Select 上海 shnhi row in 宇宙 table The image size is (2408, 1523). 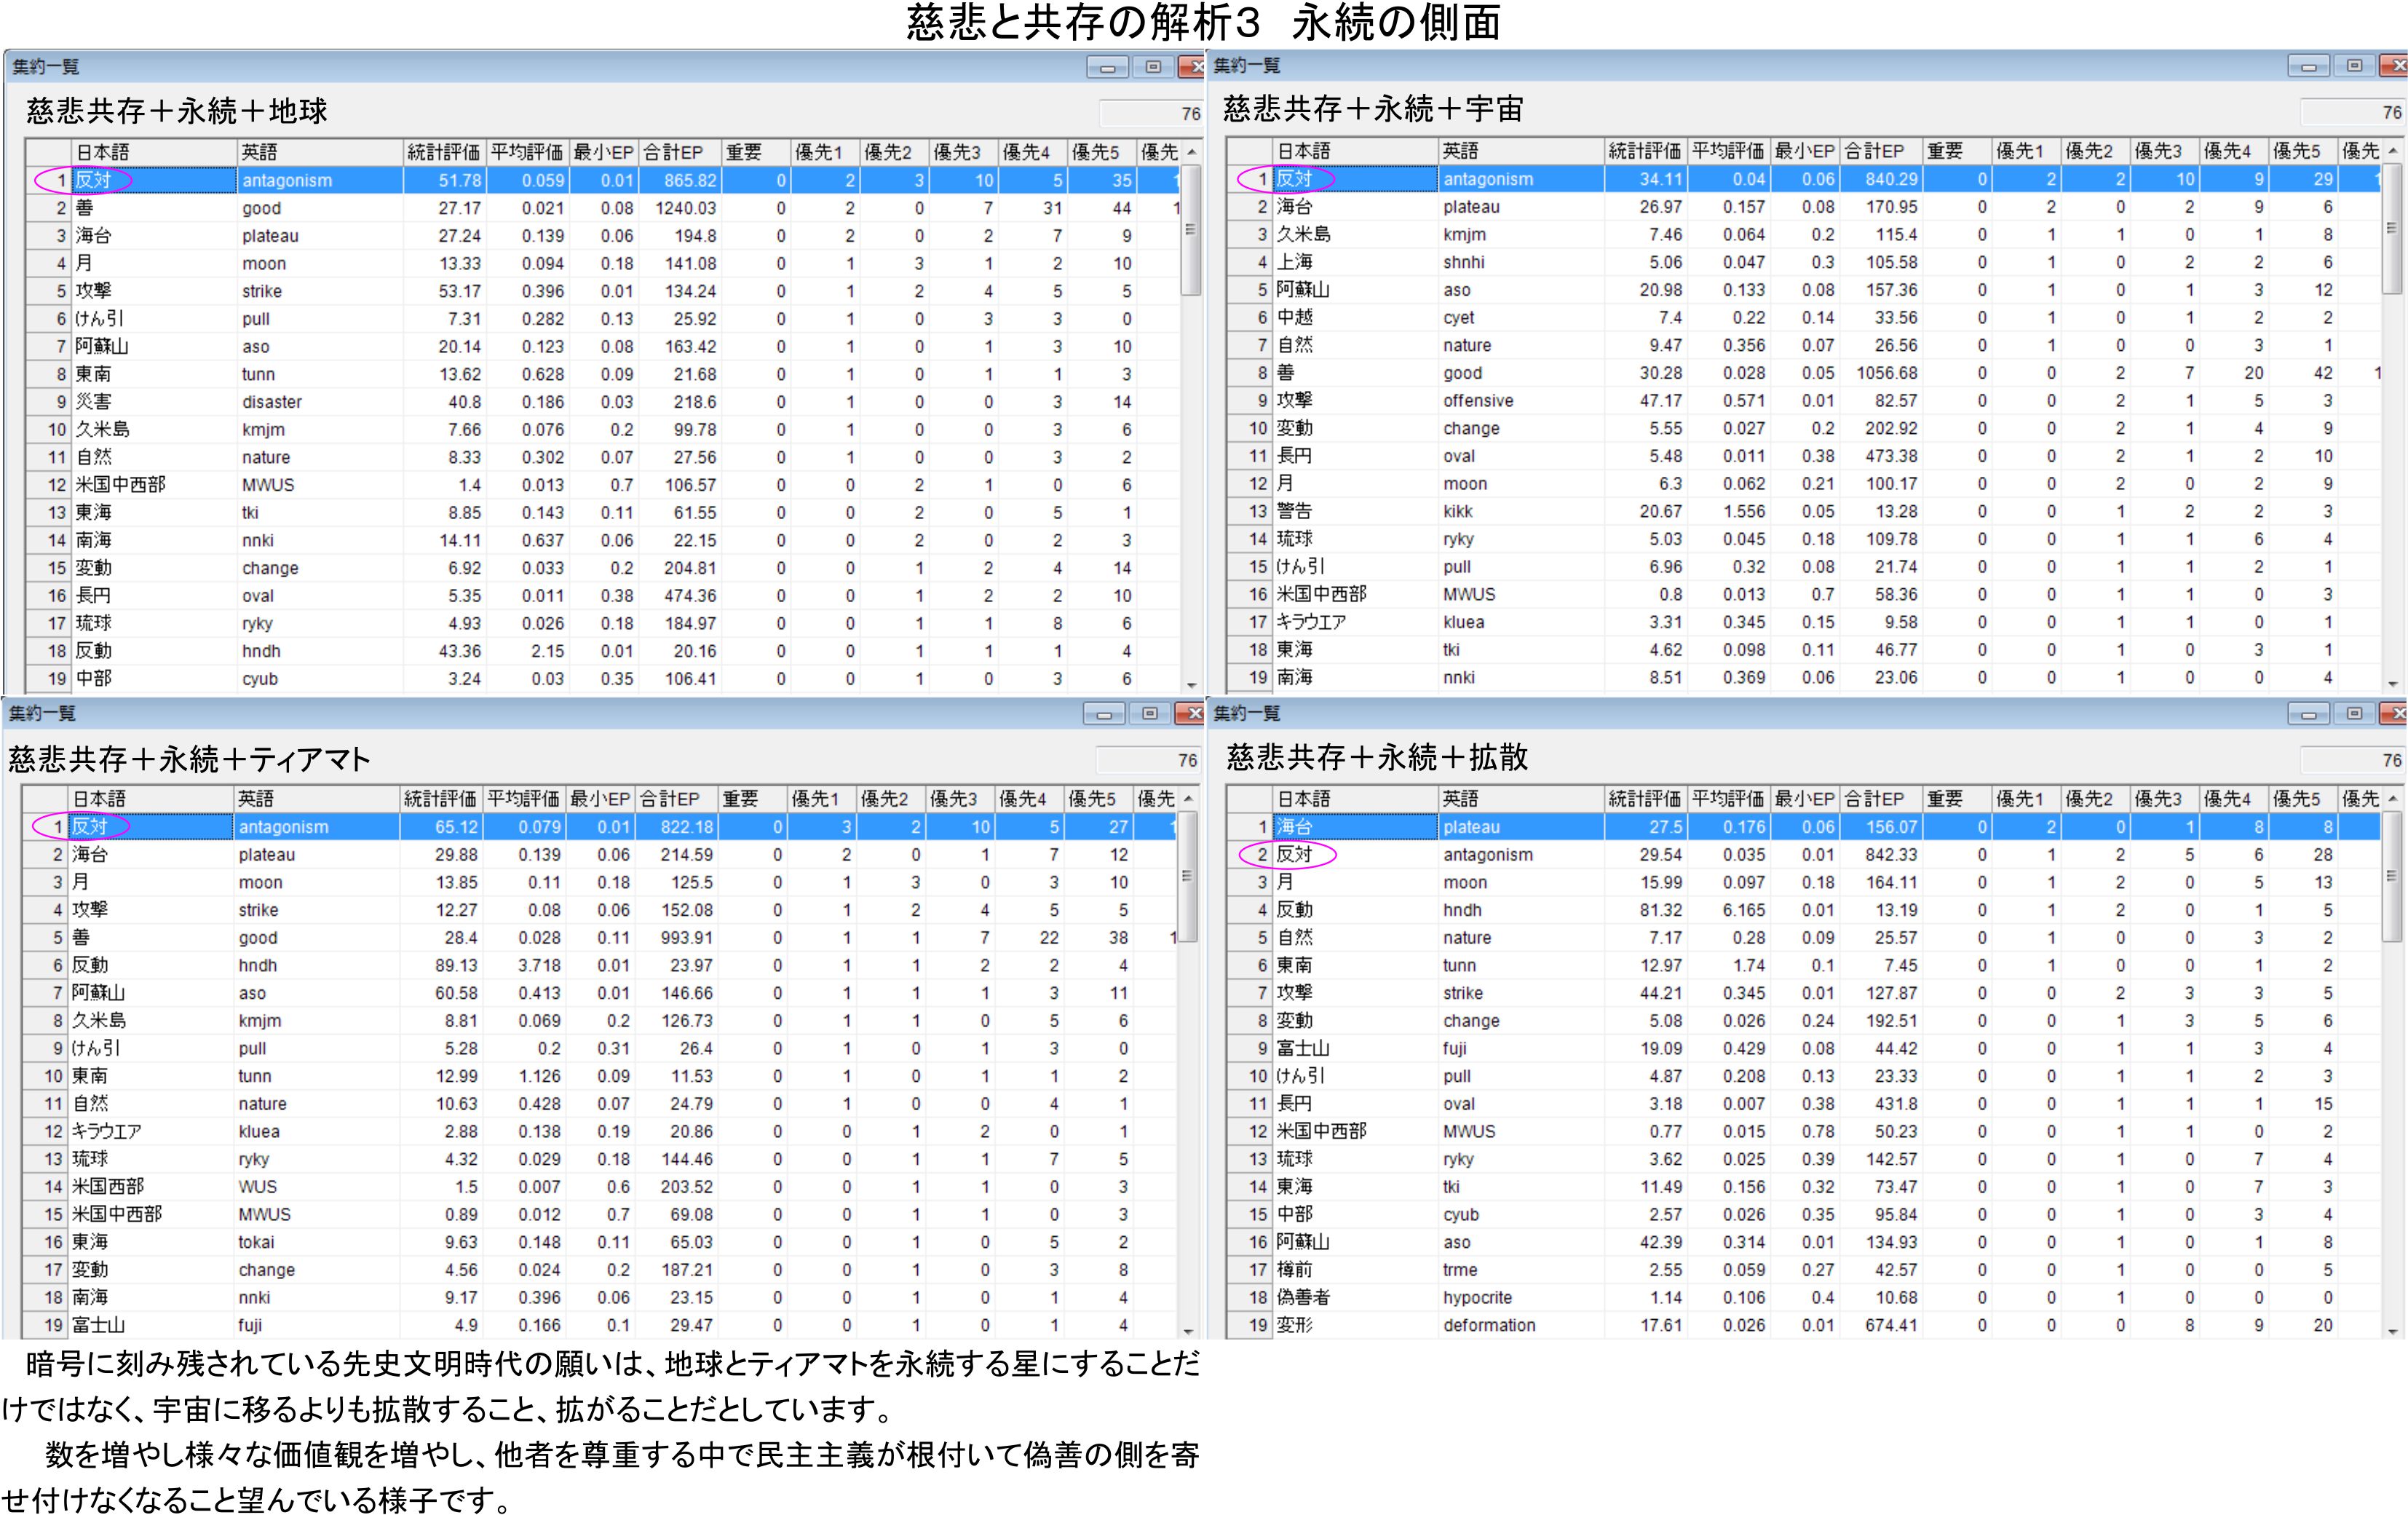1350,262
